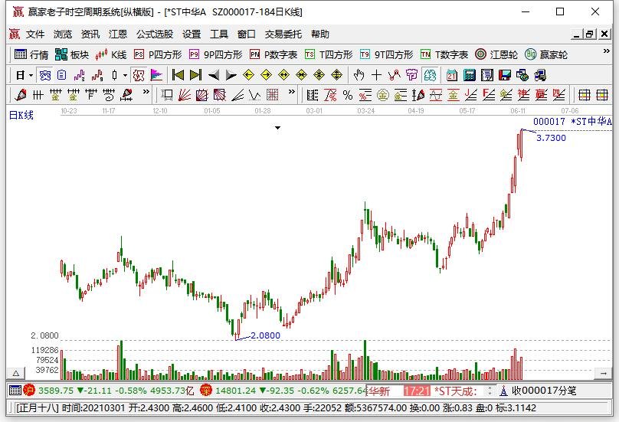Image resolution: width=619 pixels, height=422 pixels.
Task: Click the red 赢 angle-line icon
Action: 541,95
